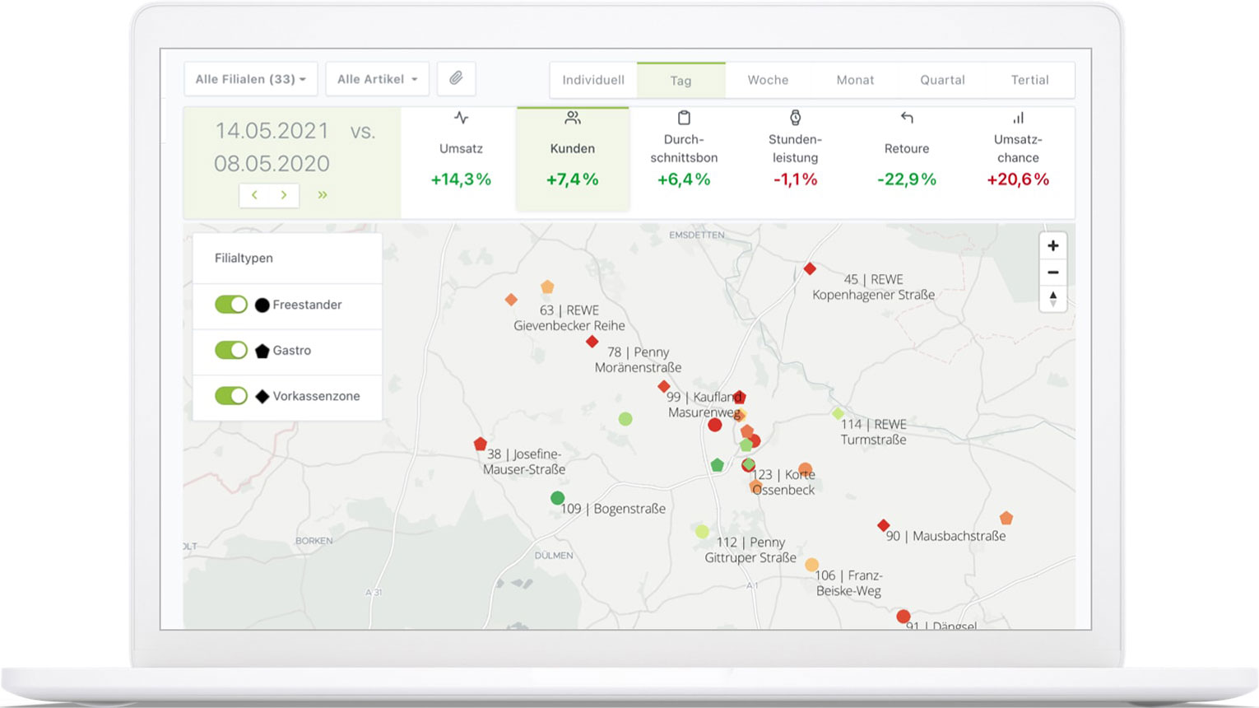Image resolution: width=1259 pixels, height=708 pixels.
Task: Click red circle marker for 91 Dängsel
Action: click(x=903, y=616)
